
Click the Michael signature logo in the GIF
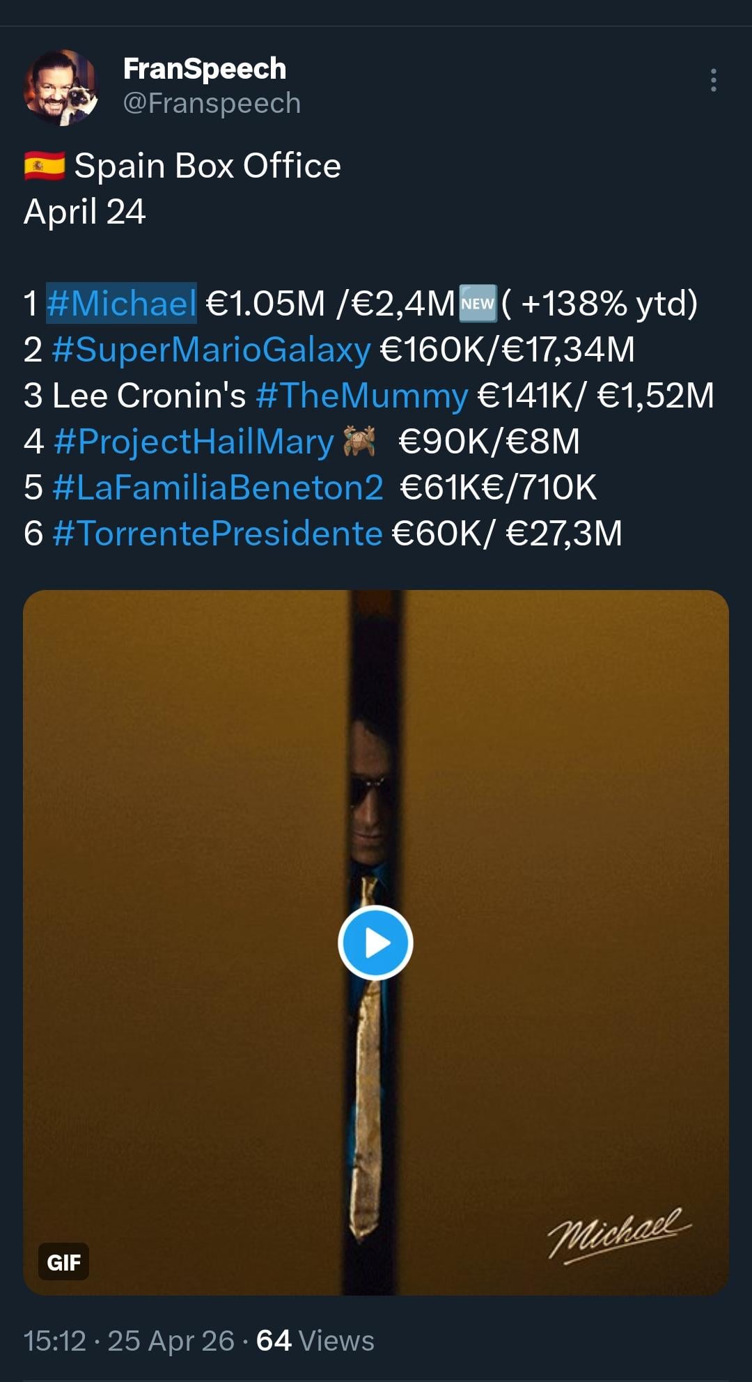[x=618, y=1234]
